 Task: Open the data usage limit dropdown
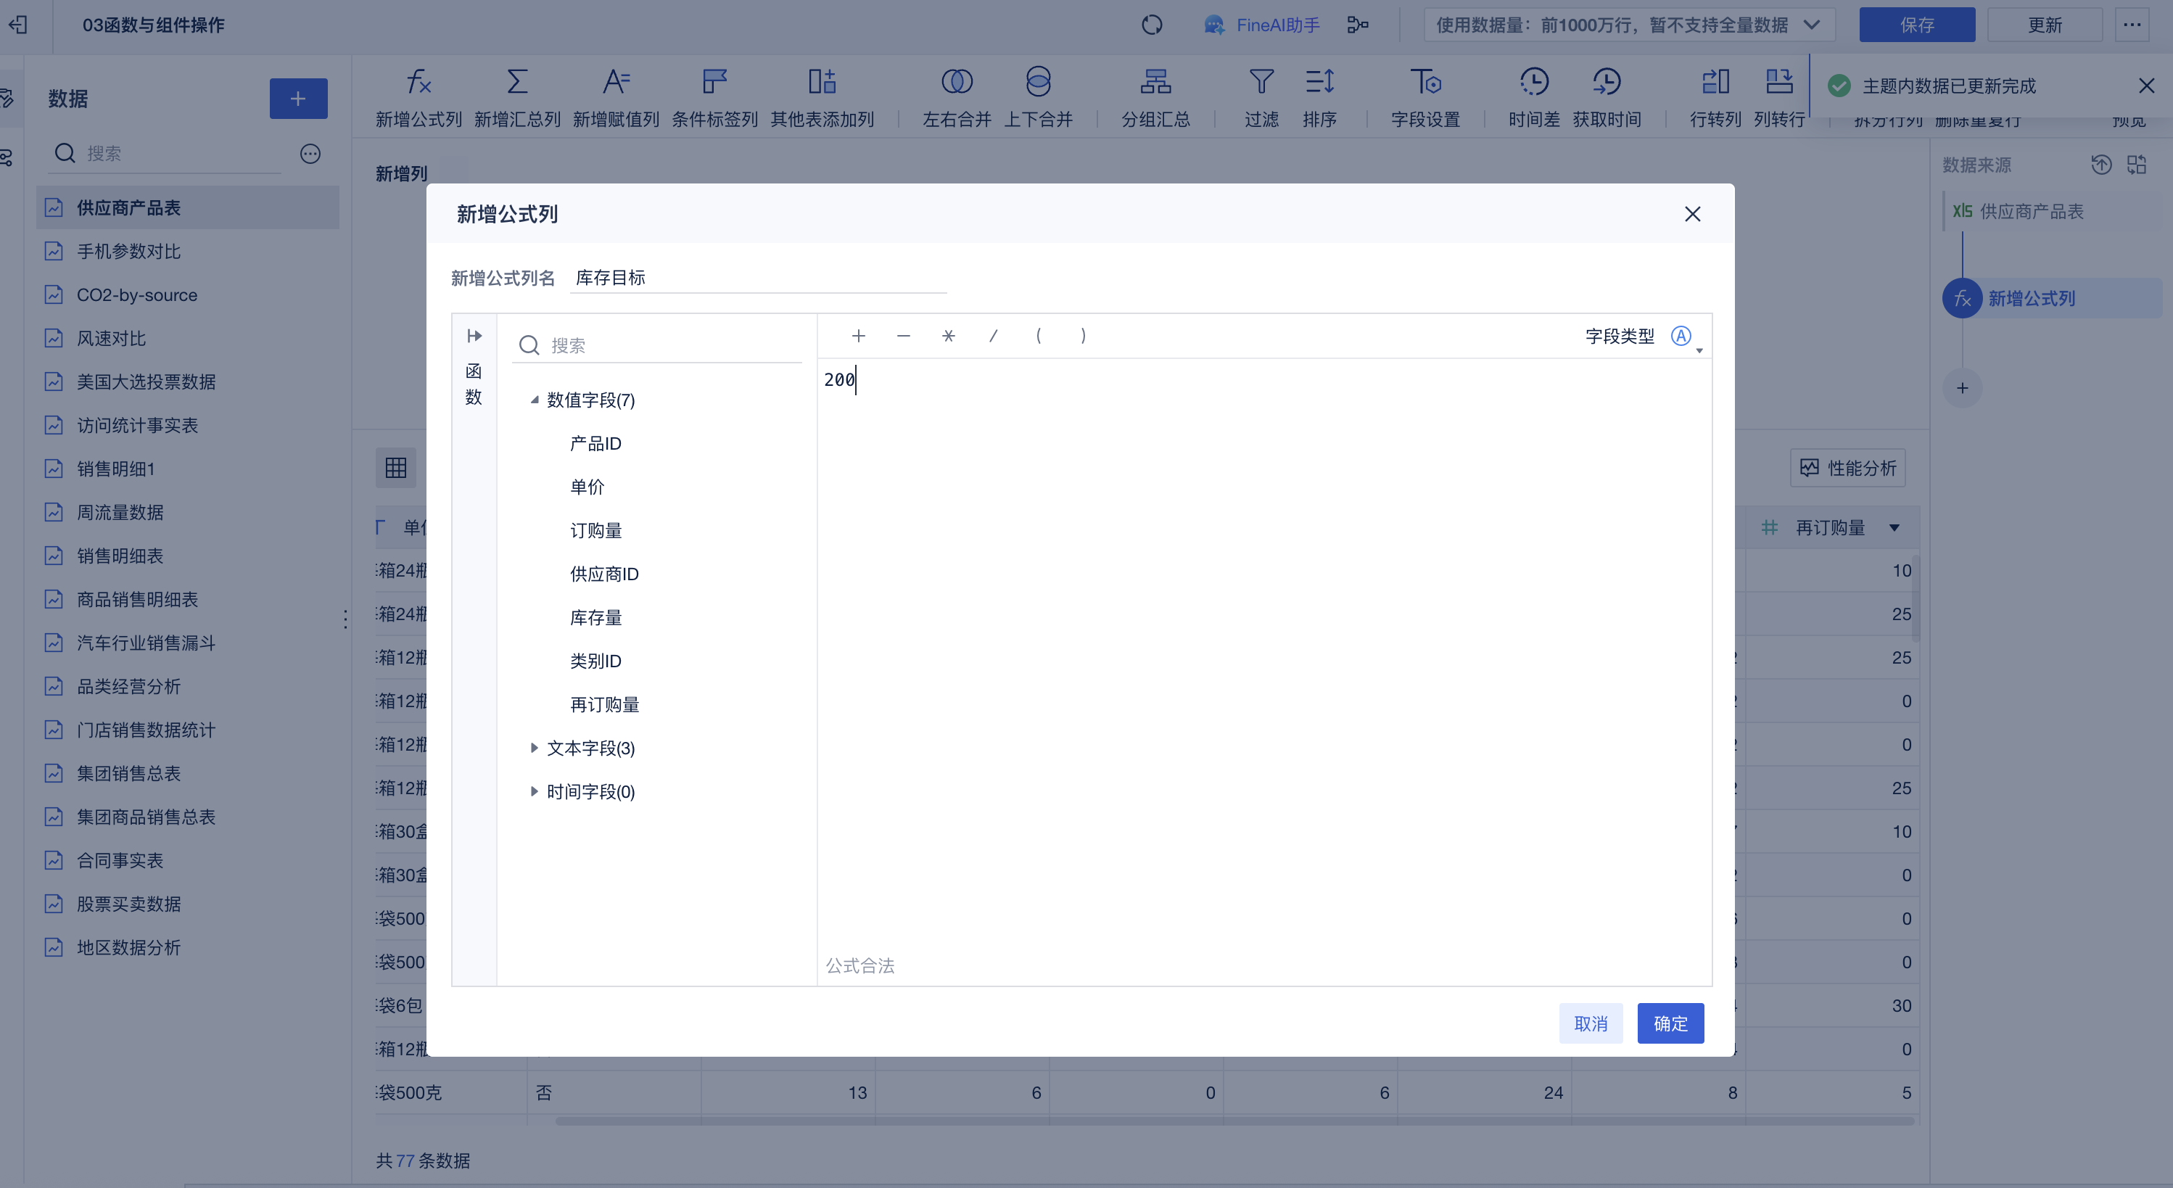click(1629, 25)
